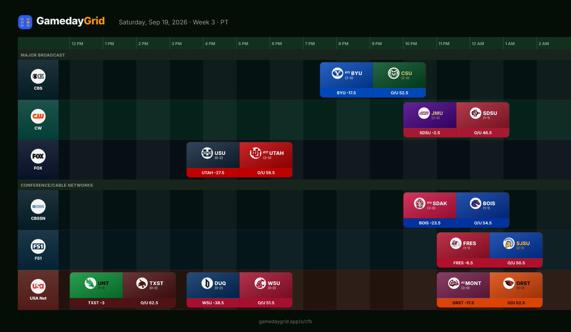Click the CONFERENCE/CABLE NETWORKS section header

point(57,185)
